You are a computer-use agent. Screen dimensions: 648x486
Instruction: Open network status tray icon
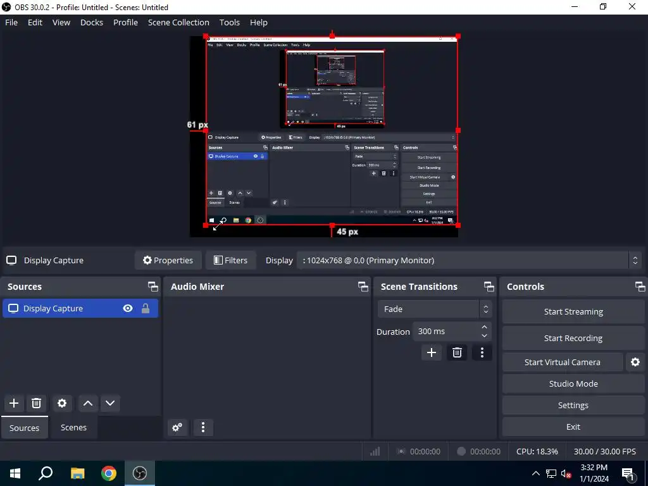pyautogui.click(x=551, y=473)
